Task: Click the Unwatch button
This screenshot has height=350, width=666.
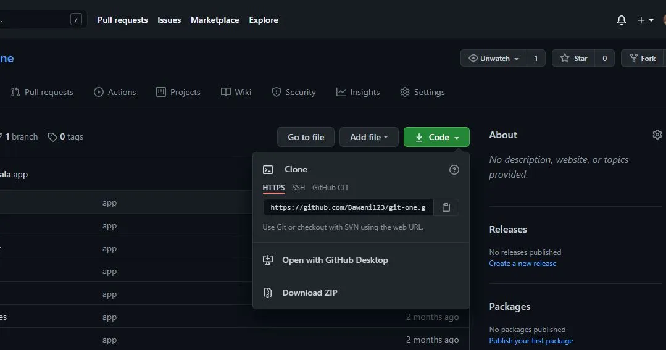Action: tap(494, 58)
